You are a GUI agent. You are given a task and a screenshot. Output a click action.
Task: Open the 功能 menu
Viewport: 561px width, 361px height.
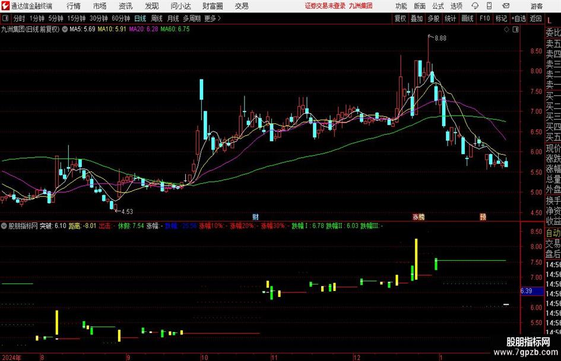click(x=401, y=6)
